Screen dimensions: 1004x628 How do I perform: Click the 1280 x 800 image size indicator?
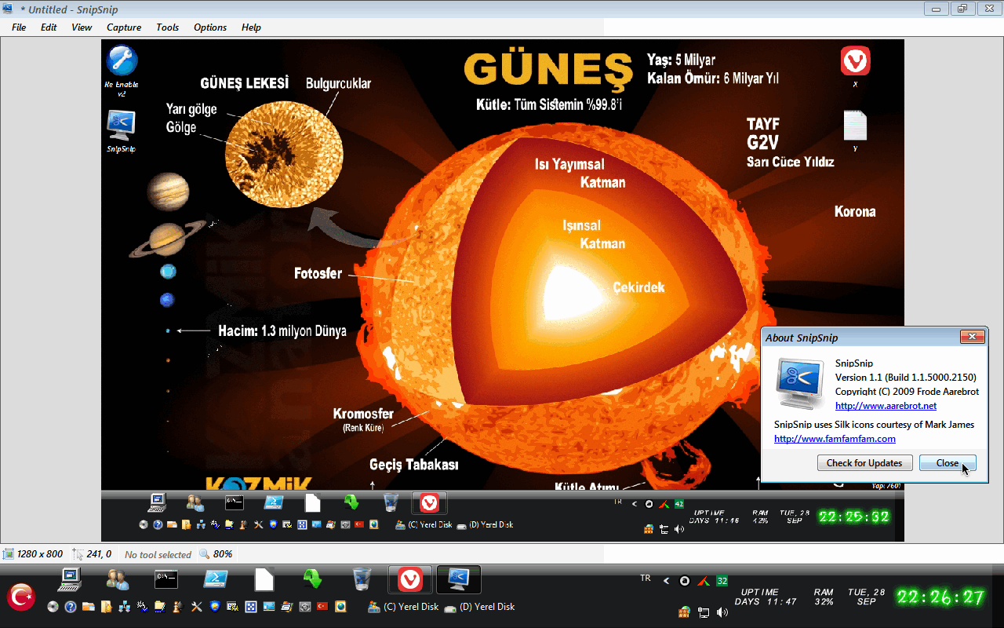tap(33, 554)
